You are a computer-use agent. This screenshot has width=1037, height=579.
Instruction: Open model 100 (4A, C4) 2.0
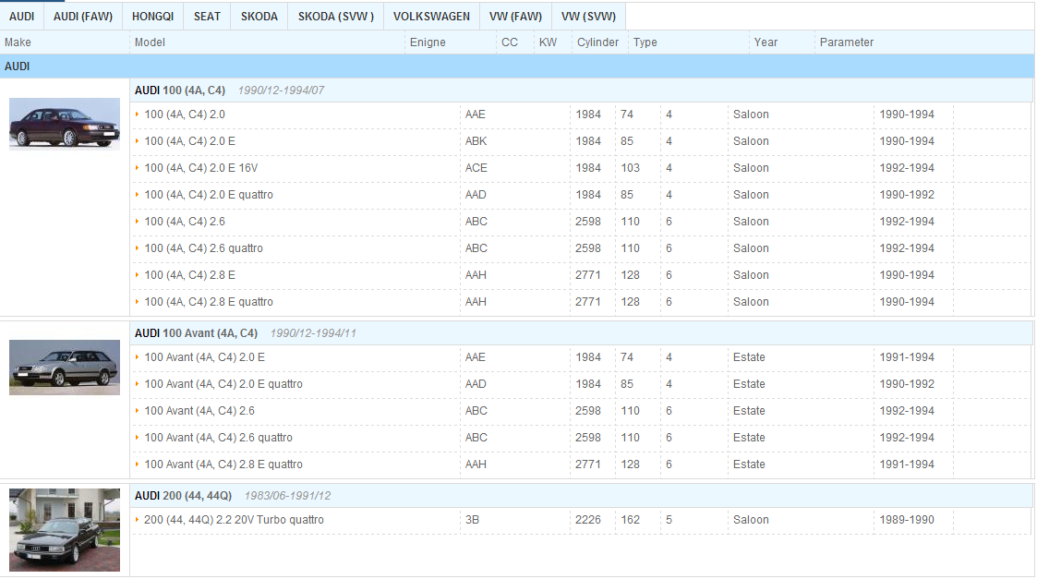tap(185, 115)
